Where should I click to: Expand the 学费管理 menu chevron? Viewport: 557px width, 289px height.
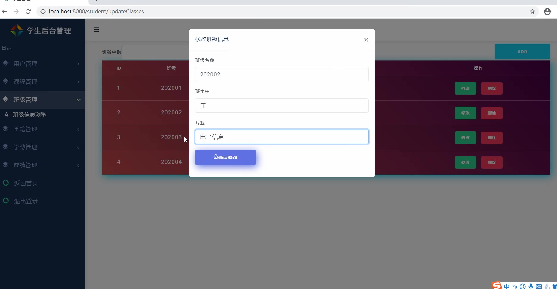79,147
